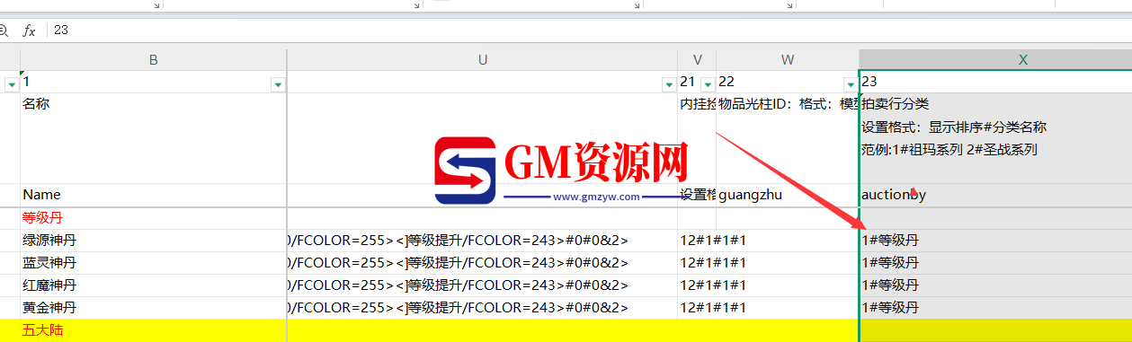This screenshot has height=342, width=1132.
Task: Click the auctionby cell in column X
Action: pos(995,195)
